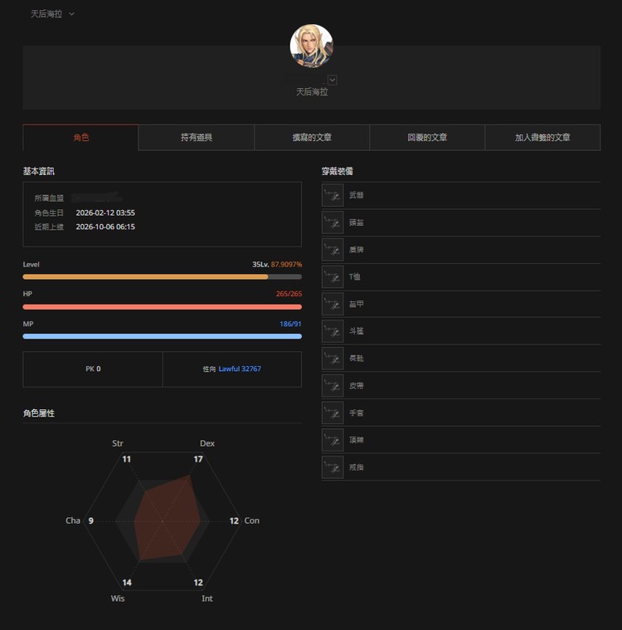This screenshot has height=630, width=622.
Task: Click the Con value 12 on radar chart
Action: (x=234, y=520)
